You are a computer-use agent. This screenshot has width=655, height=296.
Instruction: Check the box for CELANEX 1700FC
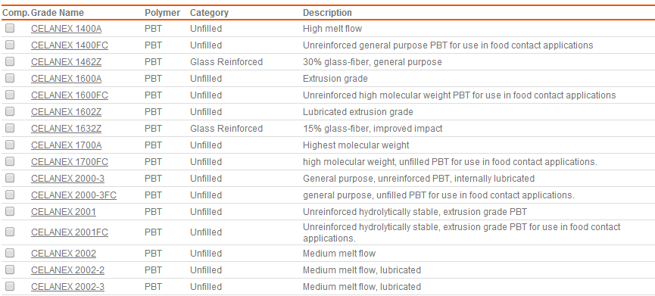[x=10, y=162]
